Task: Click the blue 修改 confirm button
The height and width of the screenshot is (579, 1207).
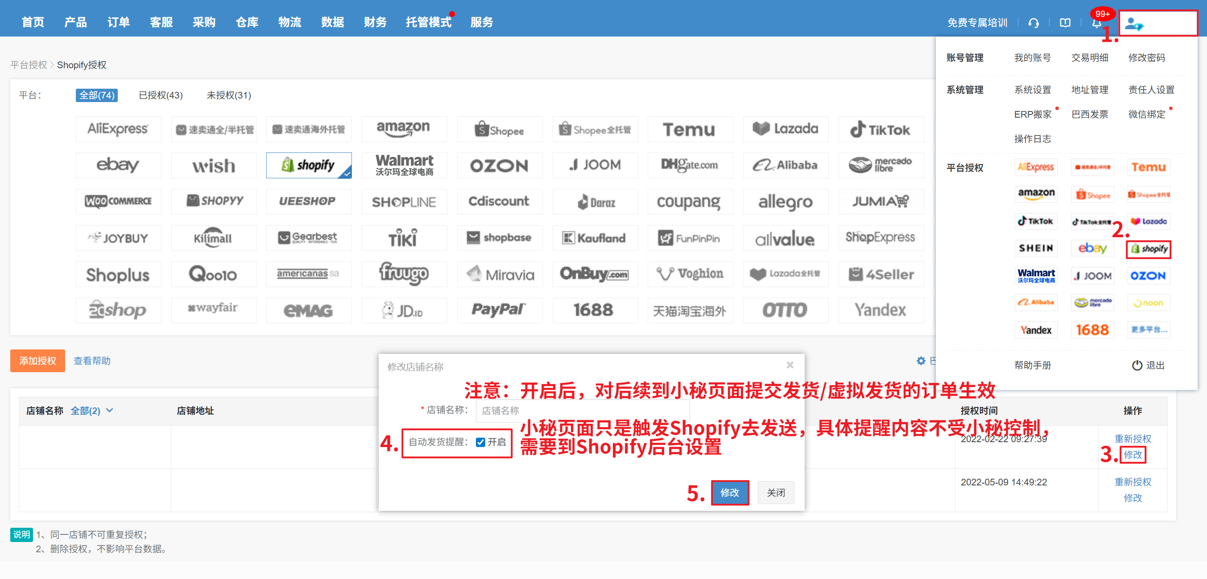Action: point(730,493)
